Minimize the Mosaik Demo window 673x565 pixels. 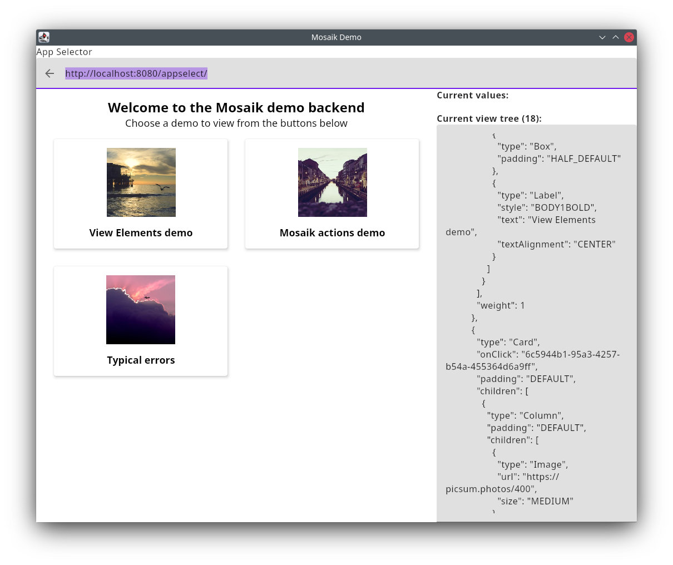(x=602, y=37)
